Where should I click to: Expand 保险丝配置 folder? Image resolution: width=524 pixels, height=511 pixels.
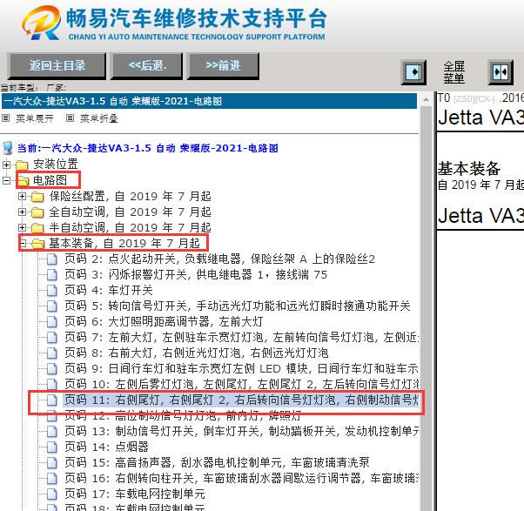pos(22,196)
